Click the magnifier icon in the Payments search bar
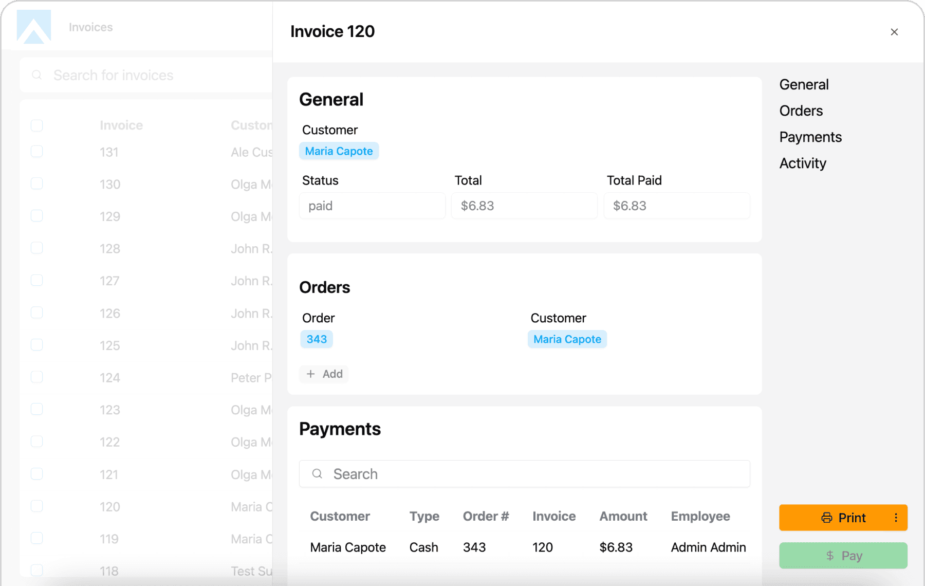925x586 pixels. [x=317, y=473]
